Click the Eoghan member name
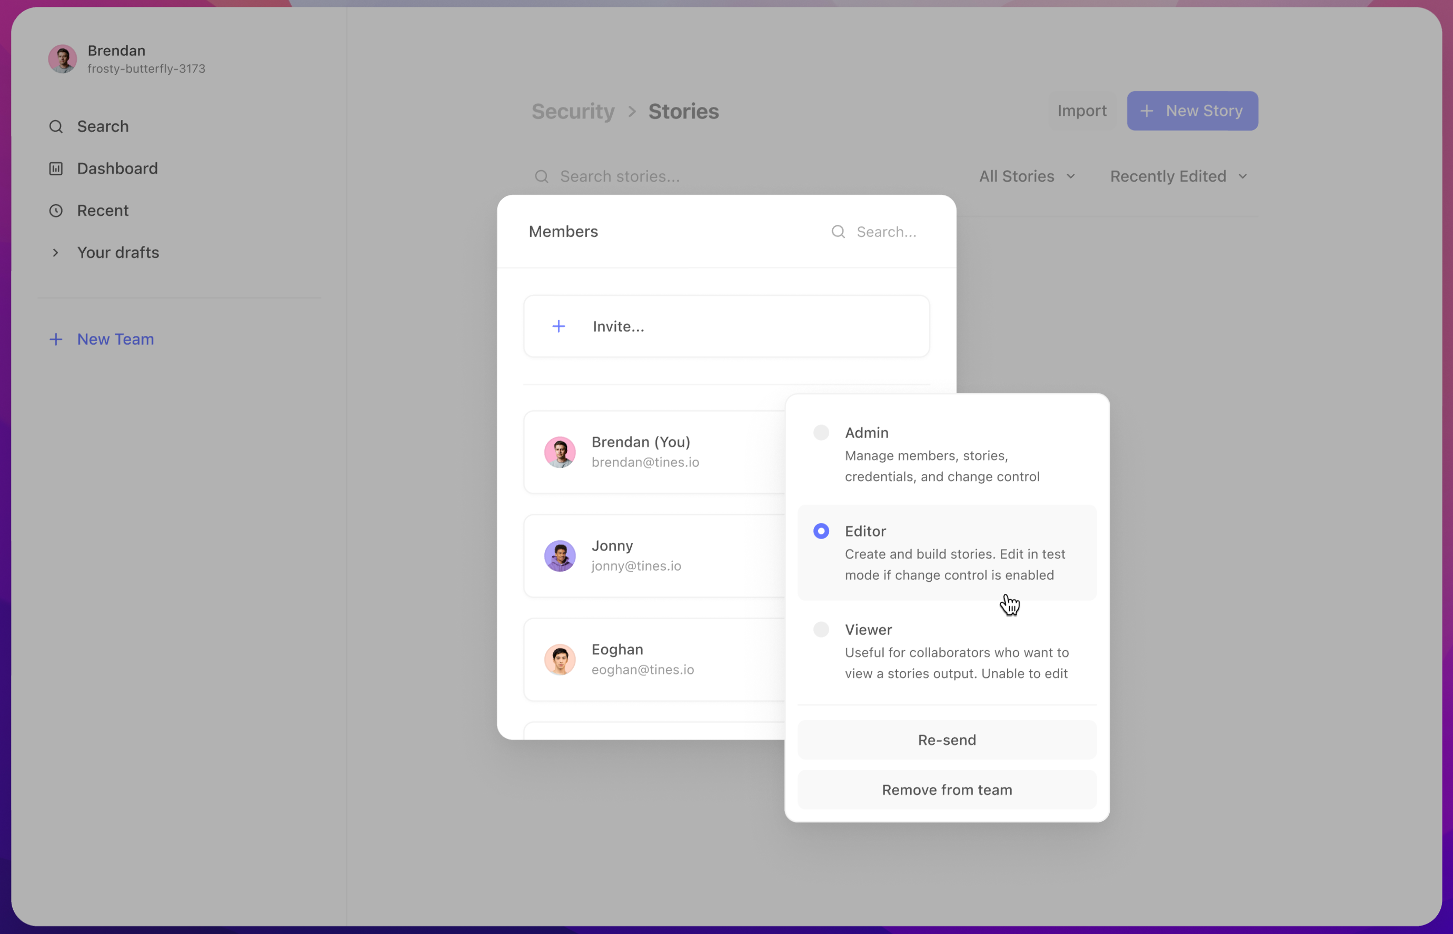This screenshot has width=1453, height=934. coord(618,650)
